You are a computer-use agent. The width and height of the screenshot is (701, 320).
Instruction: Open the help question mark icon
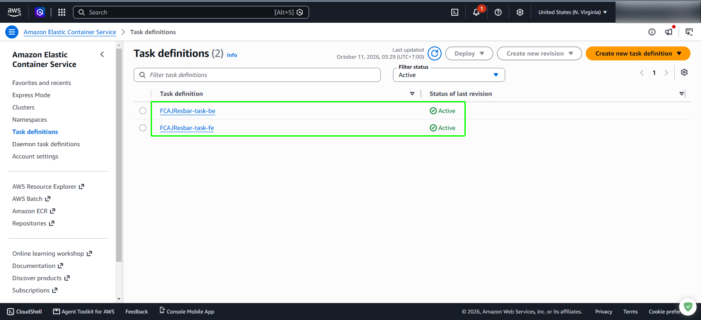pos(498,12)
